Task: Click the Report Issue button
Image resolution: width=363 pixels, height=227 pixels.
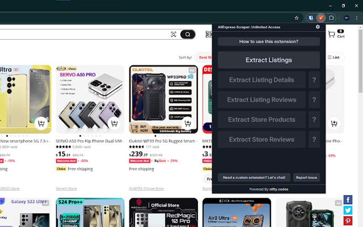Action: 306,177
